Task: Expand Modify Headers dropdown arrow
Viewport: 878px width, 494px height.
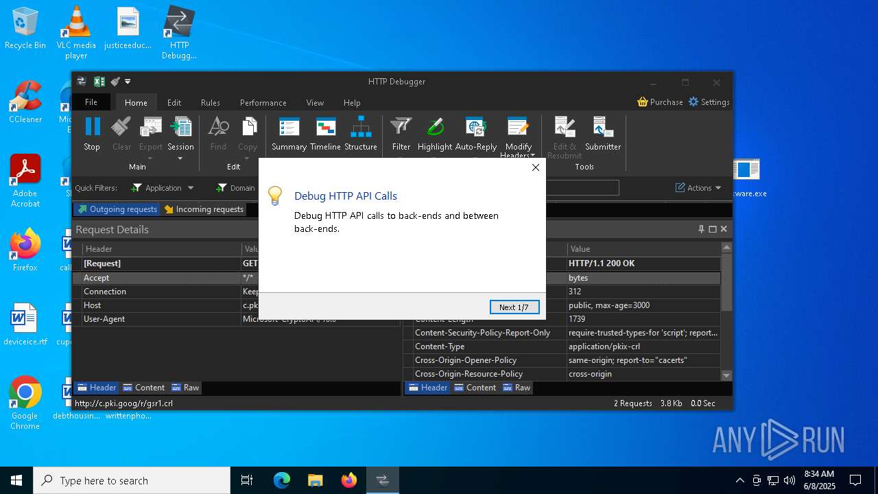Action: (x=532, y=156)
